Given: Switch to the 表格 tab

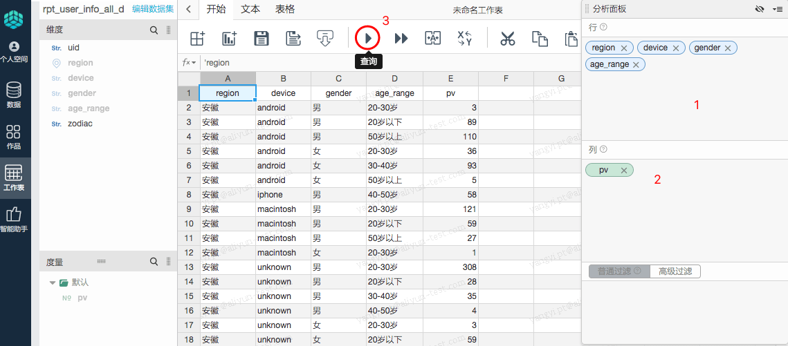Looking at the screenshot, I should (285, 9).
